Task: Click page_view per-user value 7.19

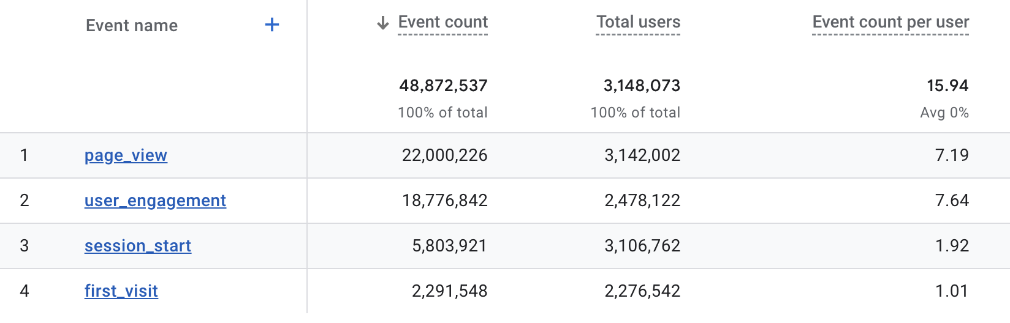Action: pos(952,155)
